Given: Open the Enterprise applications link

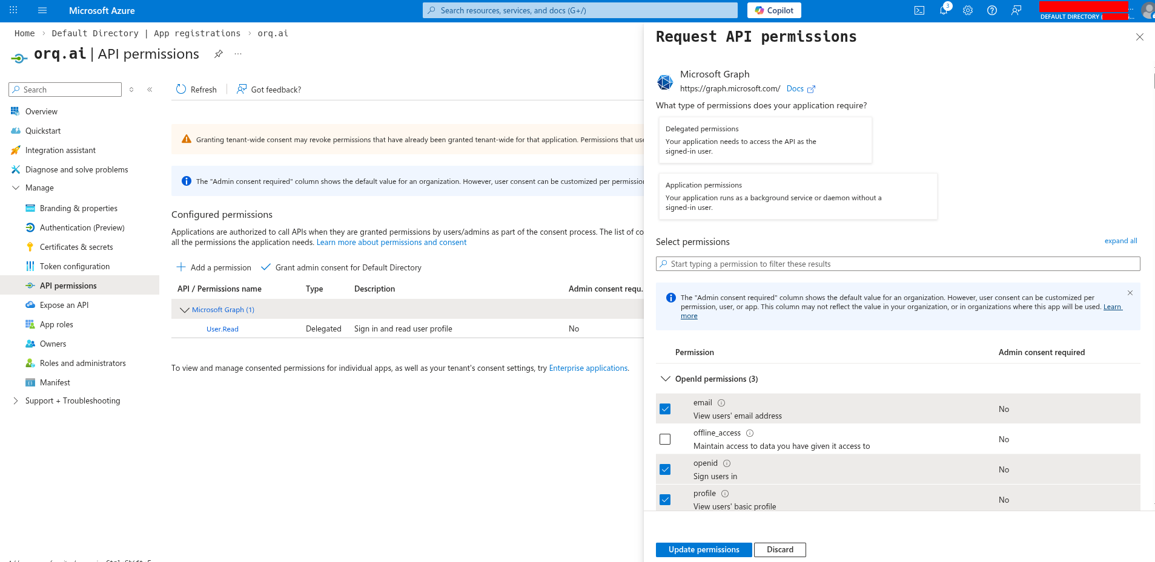Looking at the screenshot, I should [x=587, y=368].
